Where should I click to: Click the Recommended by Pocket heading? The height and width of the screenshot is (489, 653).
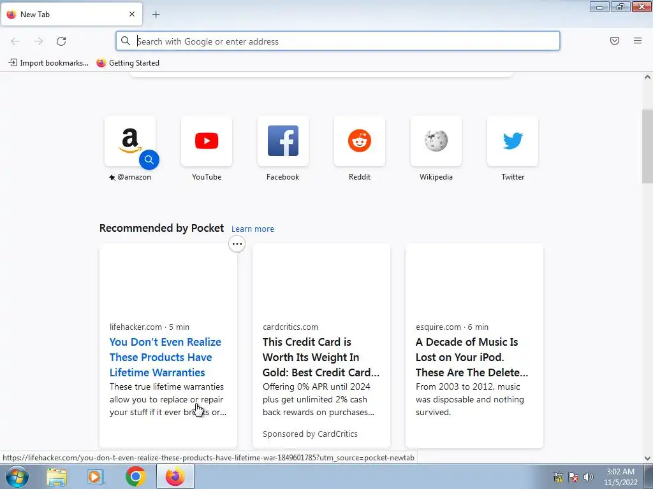(161, 228)
